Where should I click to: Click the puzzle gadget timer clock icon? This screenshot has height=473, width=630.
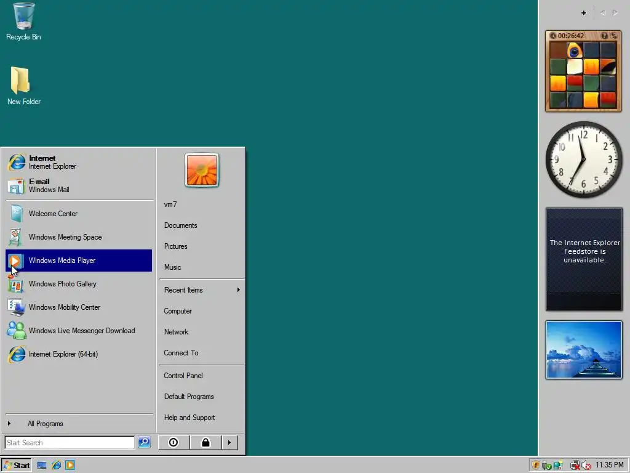click(x=553, y=36)
